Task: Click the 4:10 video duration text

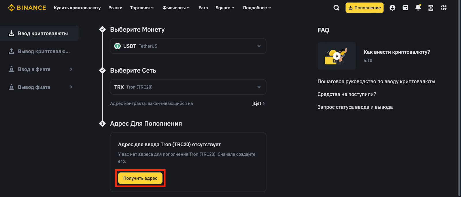Action: (368, 60)
